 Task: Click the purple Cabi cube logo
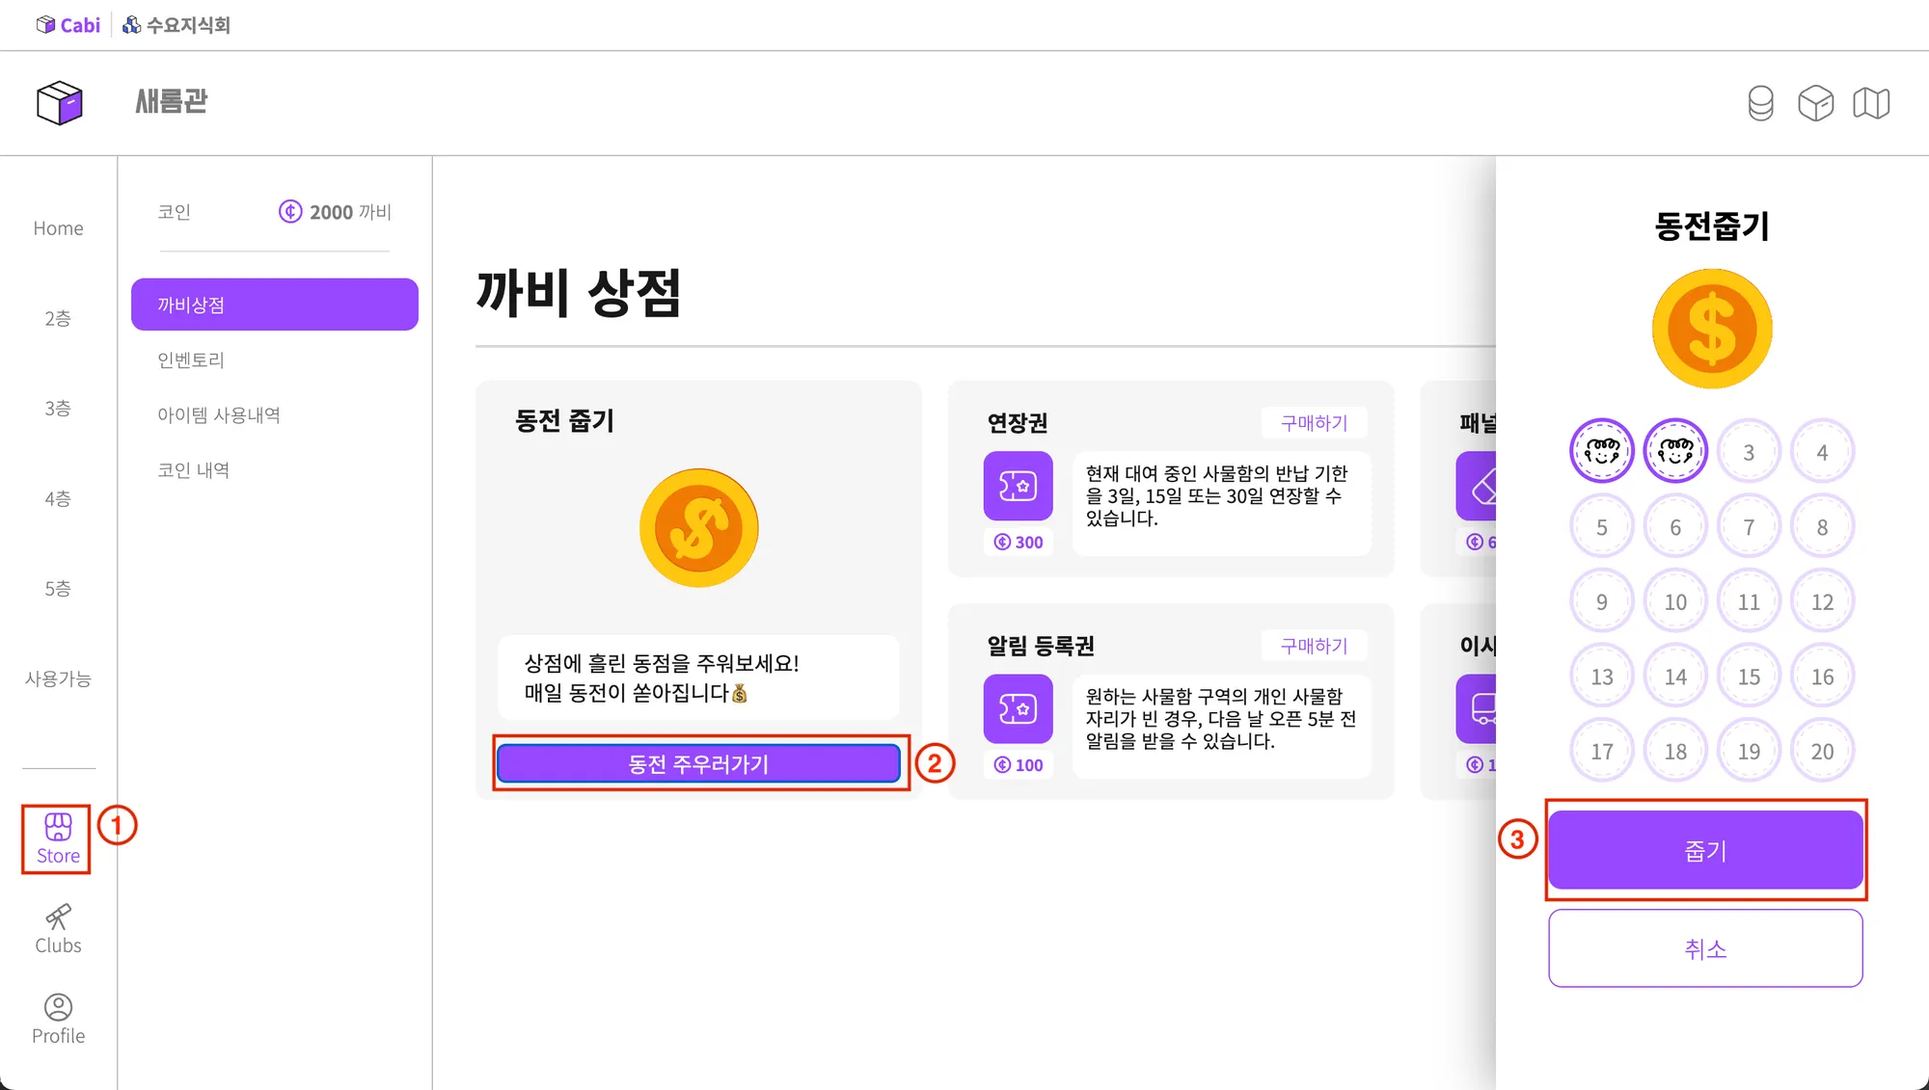coord(60,103)
